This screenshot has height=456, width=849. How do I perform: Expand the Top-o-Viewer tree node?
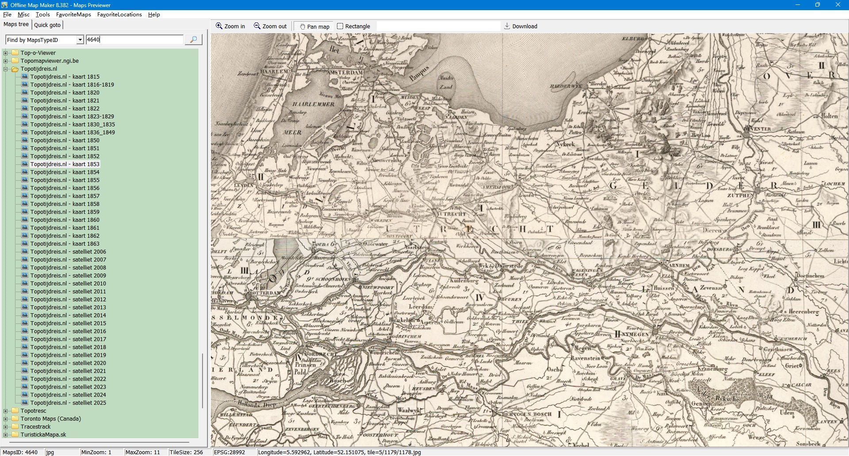pos(6,53)
